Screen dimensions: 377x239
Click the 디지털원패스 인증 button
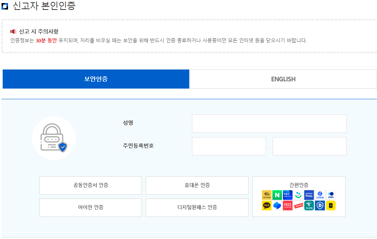[x=197, y=207]
